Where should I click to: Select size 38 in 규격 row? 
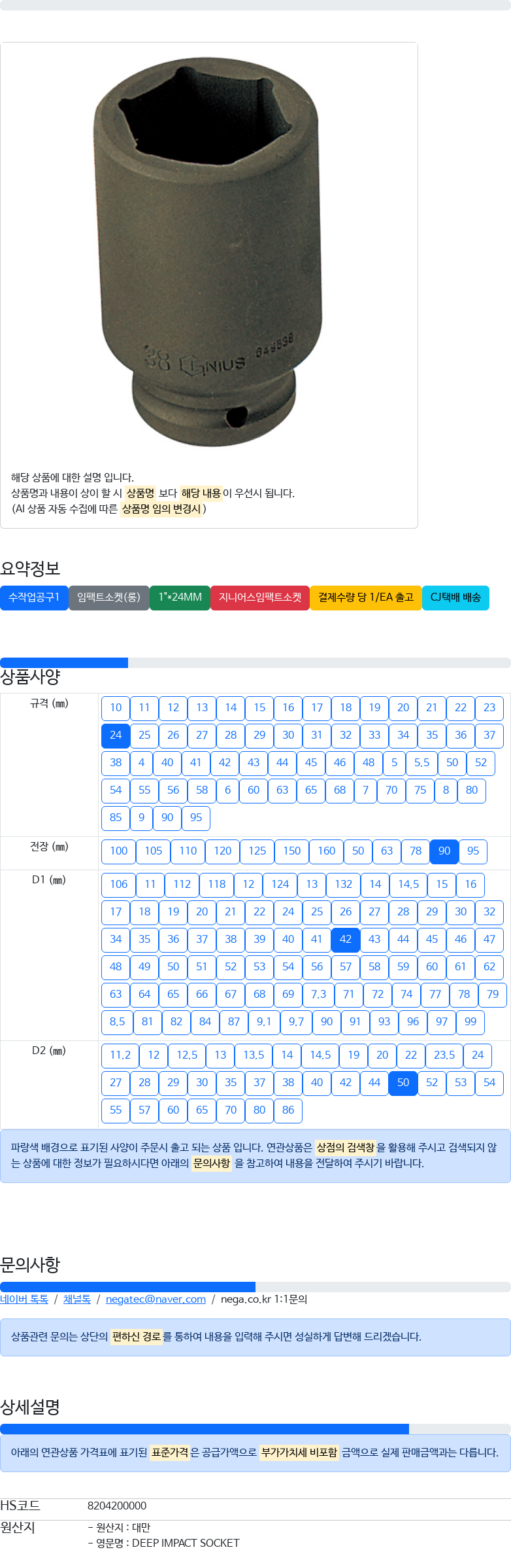point(116,763)
